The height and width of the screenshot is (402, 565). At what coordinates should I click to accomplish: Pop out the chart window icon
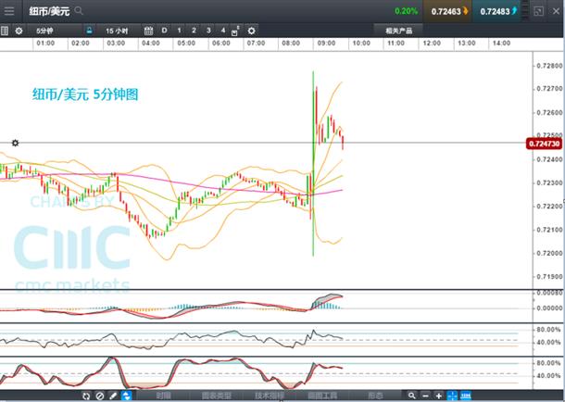click(x=538, y=11)
